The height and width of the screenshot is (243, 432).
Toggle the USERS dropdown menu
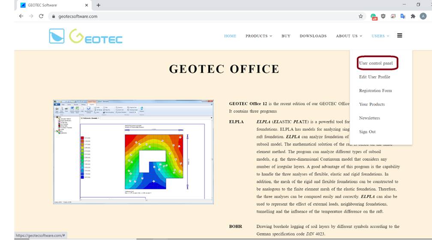click(380, 36)
